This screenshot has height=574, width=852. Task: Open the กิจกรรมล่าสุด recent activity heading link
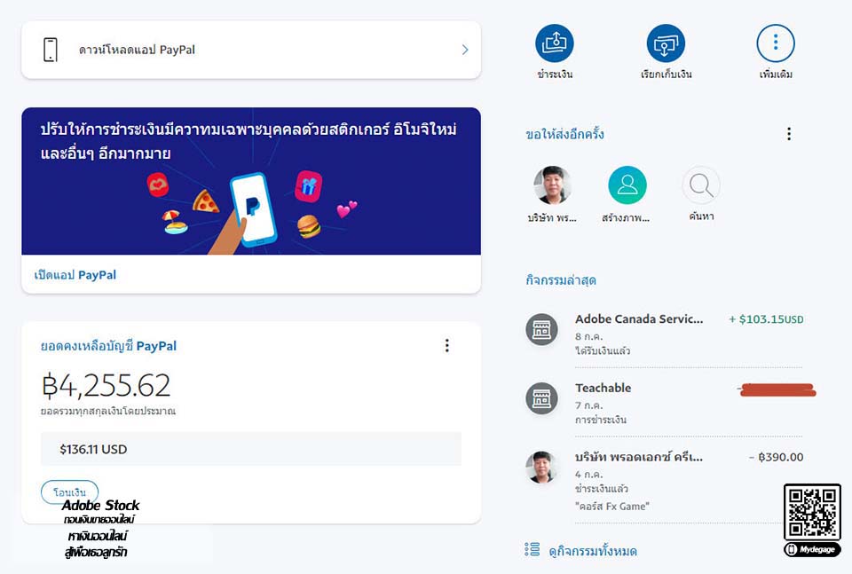[x=561, y=280]
